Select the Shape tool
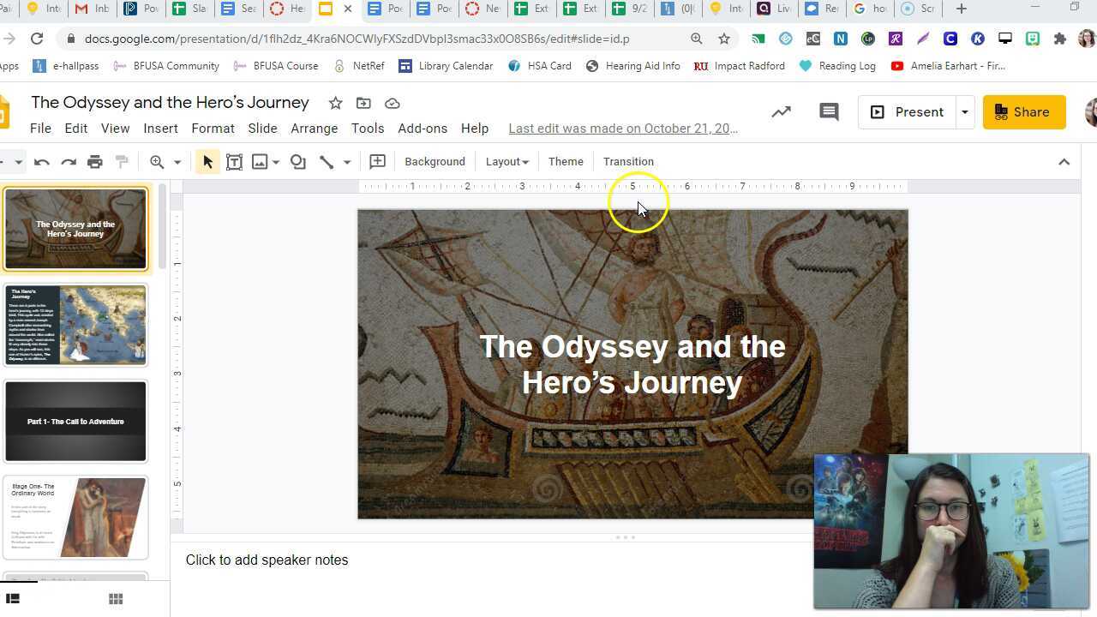The height and width of the screenshot is (617, 1097). [297, 161]
